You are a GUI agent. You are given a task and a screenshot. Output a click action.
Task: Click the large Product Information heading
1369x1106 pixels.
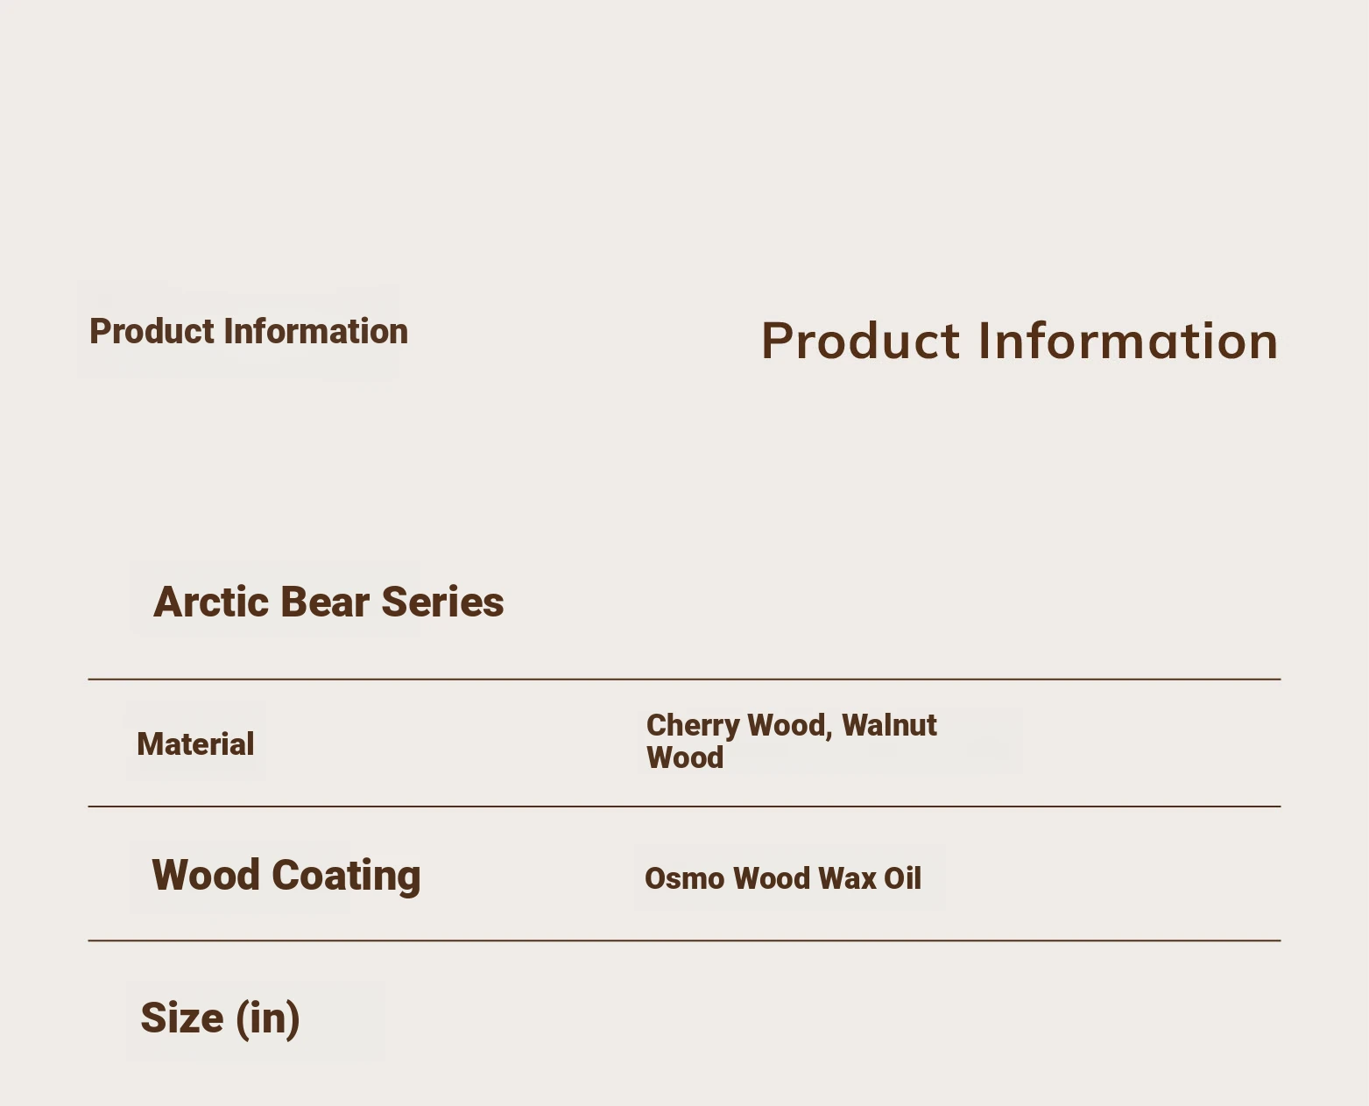pyautogui.click(x=1020, y=341)
